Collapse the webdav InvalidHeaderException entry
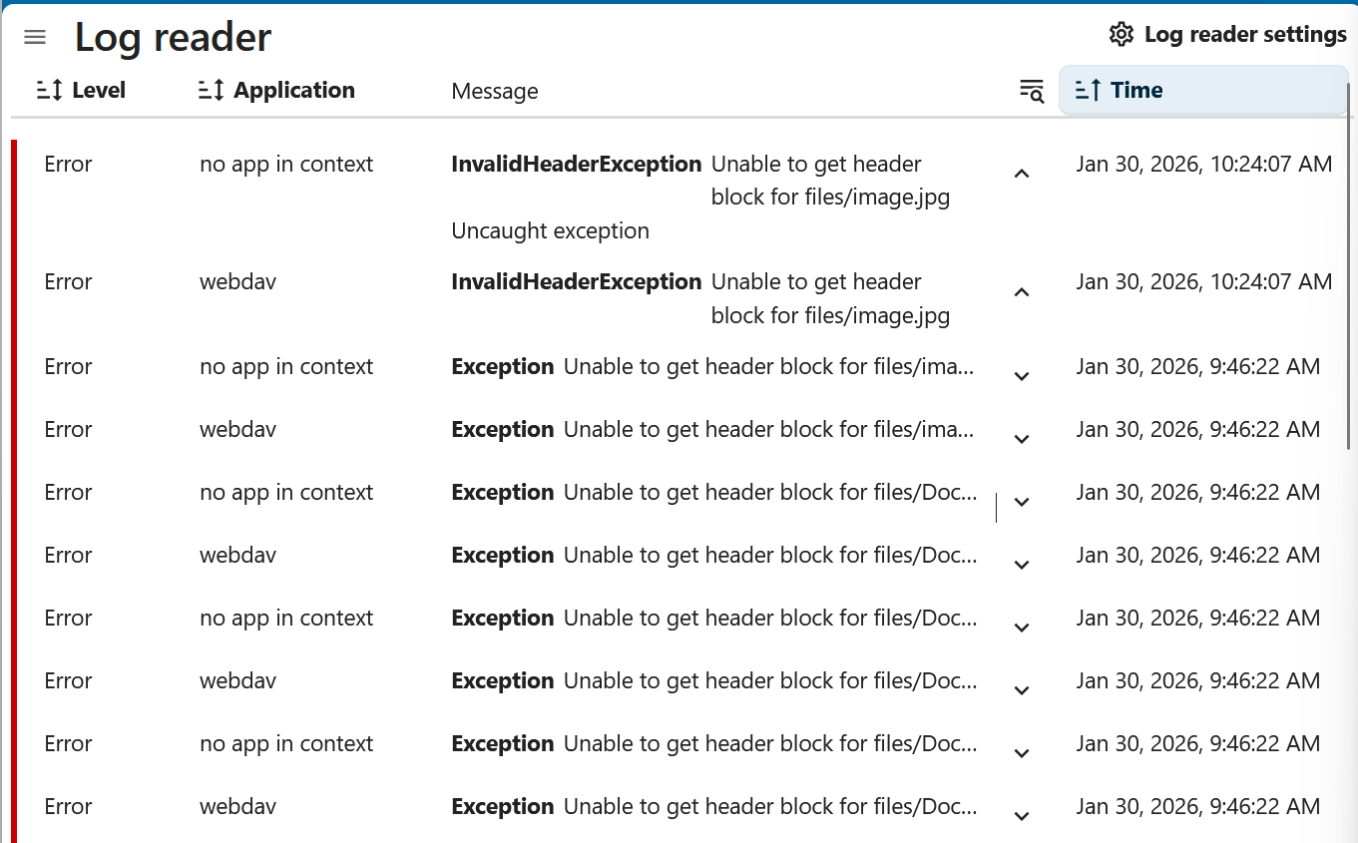Screen dimensions: 1358x843 coord(1021,293)
